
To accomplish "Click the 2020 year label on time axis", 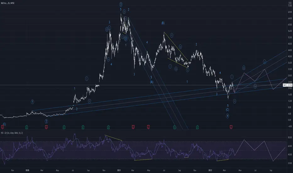I will 27,170.
